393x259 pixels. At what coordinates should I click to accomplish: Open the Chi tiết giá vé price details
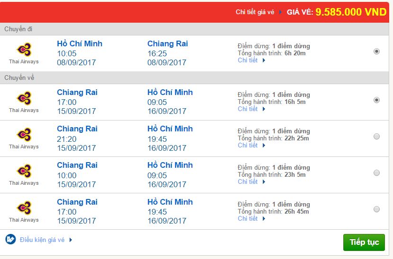[x=255, y=12]
